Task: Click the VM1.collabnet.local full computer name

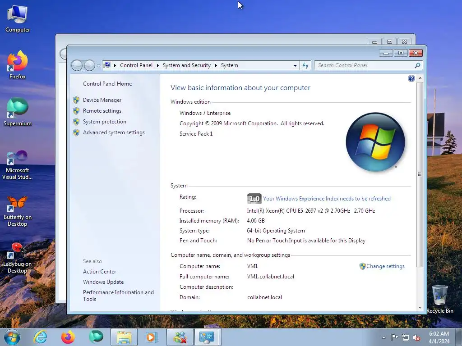Action: [271, 277]
